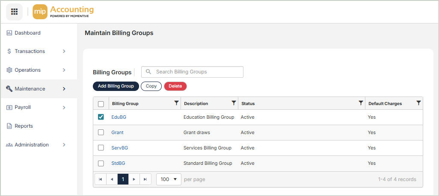Screen dimensions: 439x196
Task: Open the 100 per page dropdown
Action: click(x=169, y=179)
